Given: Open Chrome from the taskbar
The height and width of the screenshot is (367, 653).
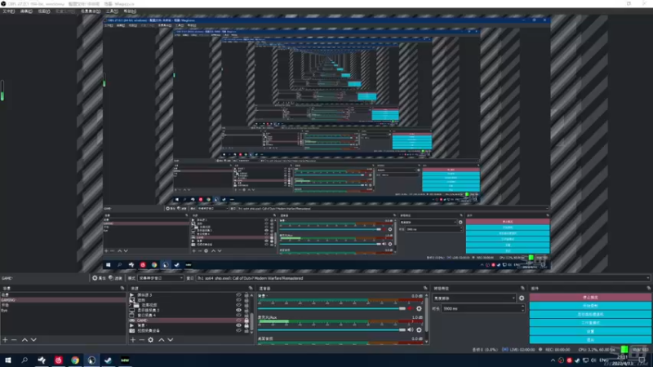Looking at the screenshot, I should point(75,360).
